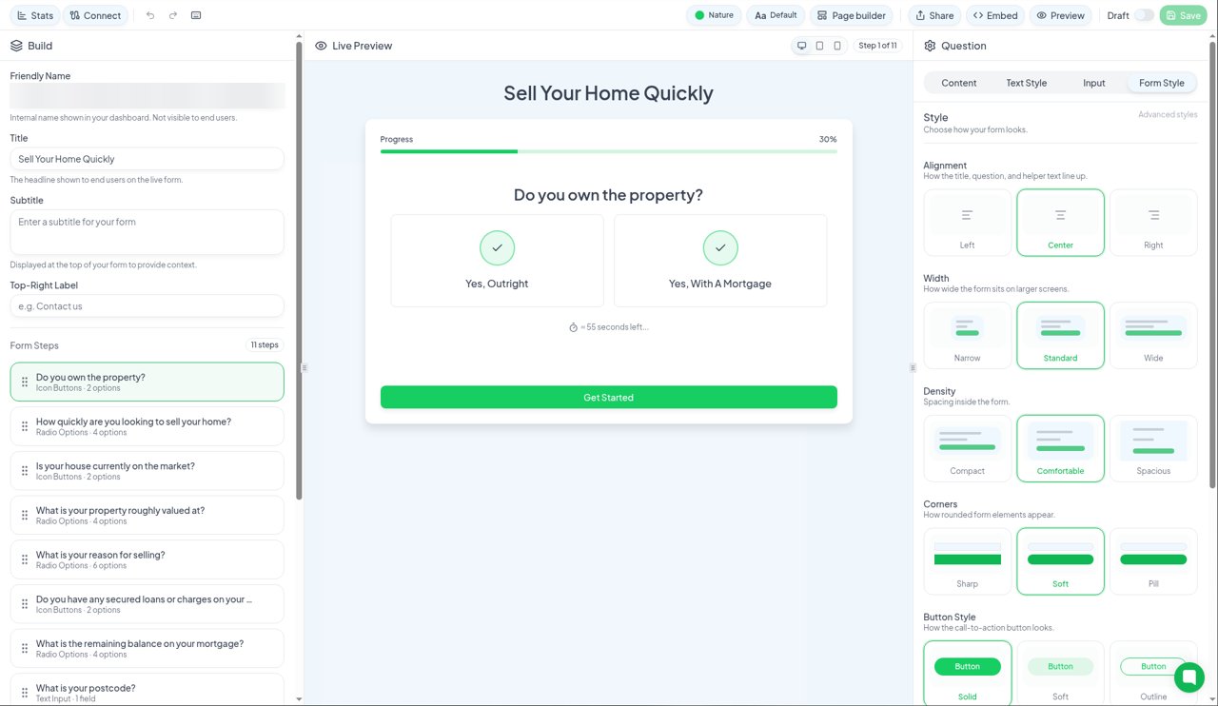
Task: Open the chat support bubble
Action: (x=1189, y=677)
